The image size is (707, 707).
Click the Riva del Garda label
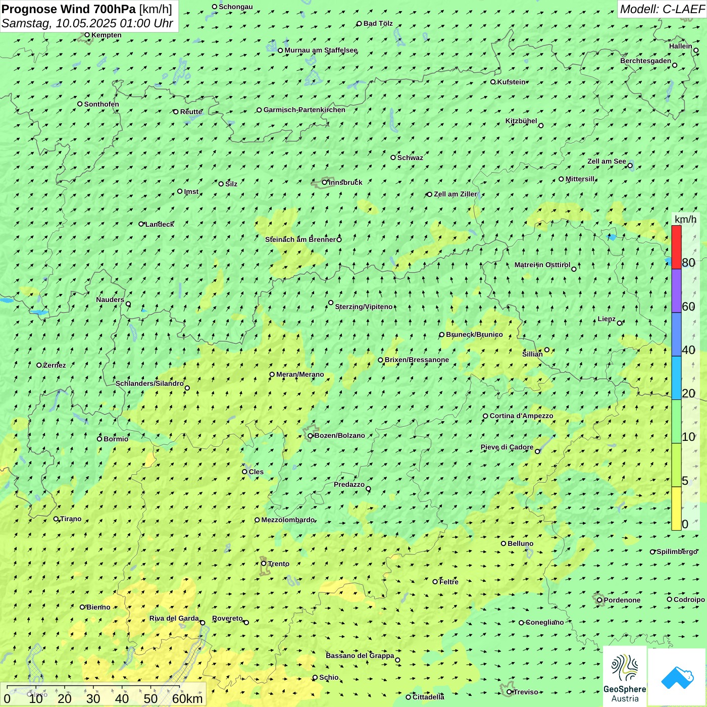[x=174, y=618]
